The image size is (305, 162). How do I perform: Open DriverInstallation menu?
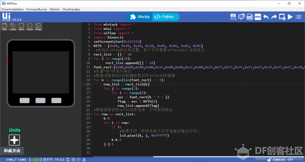(13, 9)
